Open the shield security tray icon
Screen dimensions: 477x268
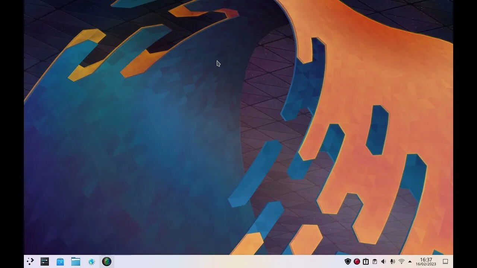348,262
